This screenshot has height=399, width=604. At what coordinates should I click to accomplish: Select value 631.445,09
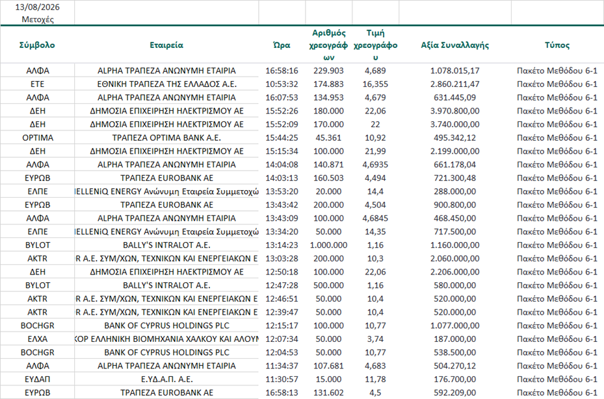[x=455, y=97]
